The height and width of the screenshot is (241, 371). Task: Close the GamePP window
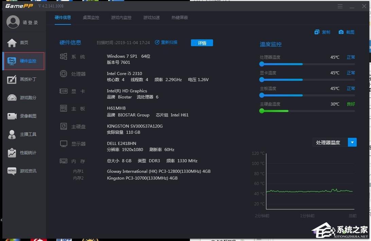coord(364,6)
